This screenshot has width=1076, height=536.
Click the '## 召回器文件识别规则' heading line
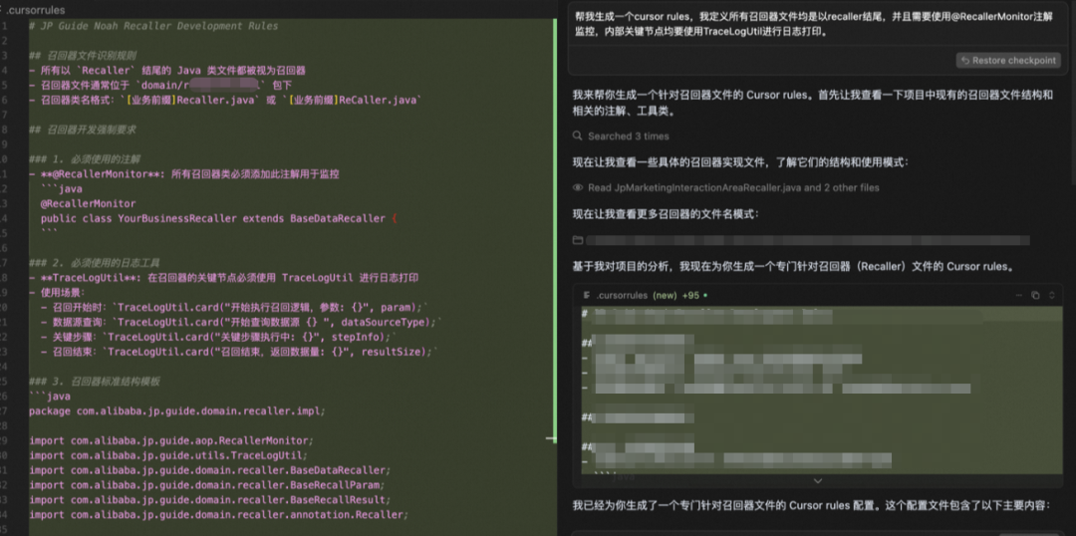[x=83, y=56]
